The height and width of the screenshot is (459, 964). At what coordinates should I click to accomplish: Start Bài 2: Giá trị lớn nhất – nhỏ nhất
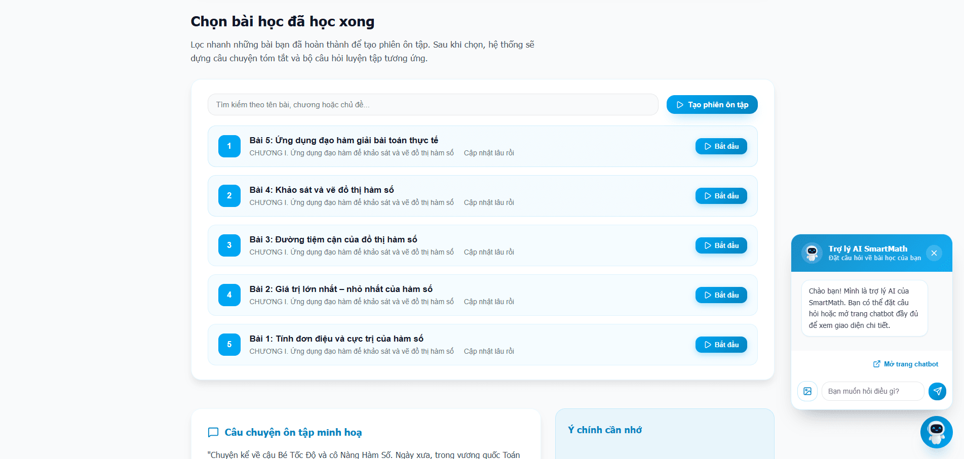(721, 295)
